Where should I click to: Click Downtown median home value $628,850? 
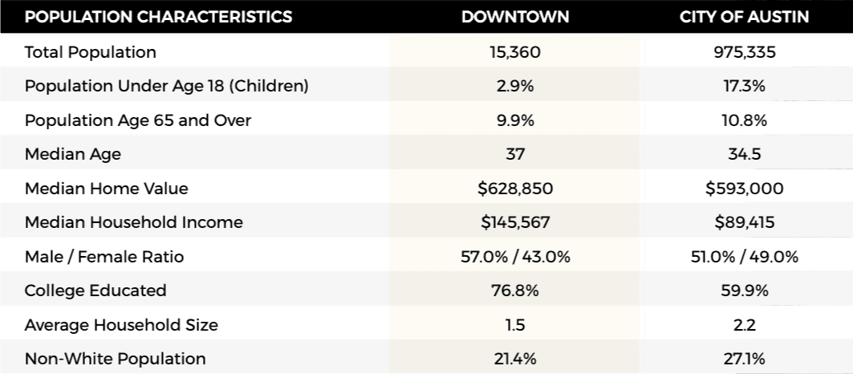(x=515, y=189)
